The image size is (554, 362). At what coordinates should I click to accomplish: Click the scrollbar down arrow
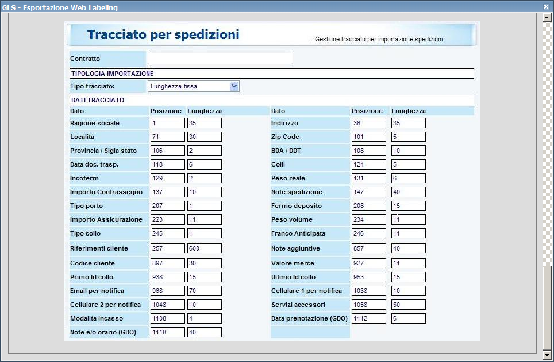(547, 354)
